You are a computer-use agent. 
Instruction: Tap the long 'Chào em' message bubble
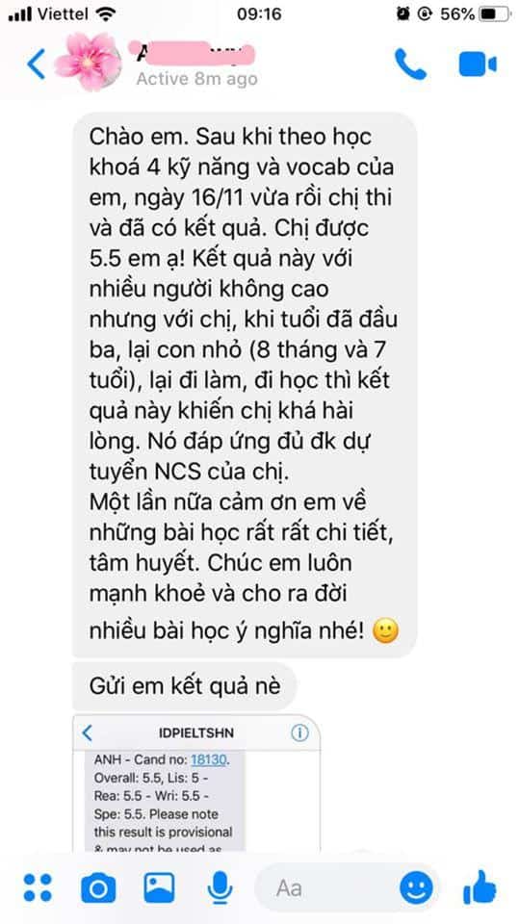coord(245,385)
